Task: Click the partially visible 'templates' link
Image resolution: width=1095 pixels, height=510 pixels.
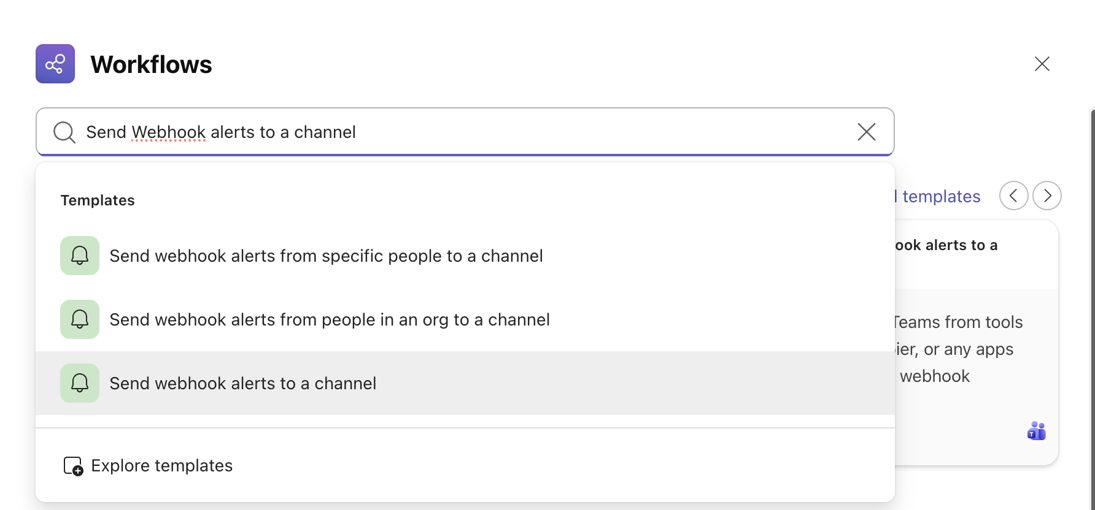Action: pyautogui.click(x=940, y=196)
